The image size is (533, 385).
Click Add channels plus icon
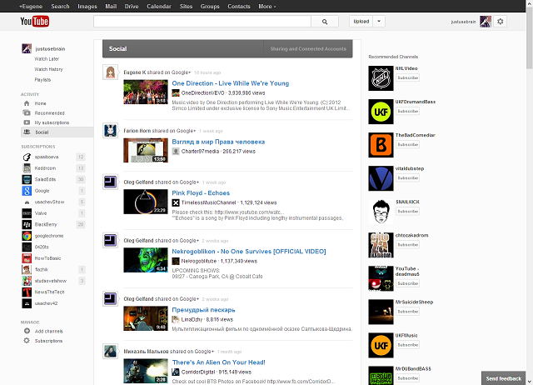tap(27, 331)
